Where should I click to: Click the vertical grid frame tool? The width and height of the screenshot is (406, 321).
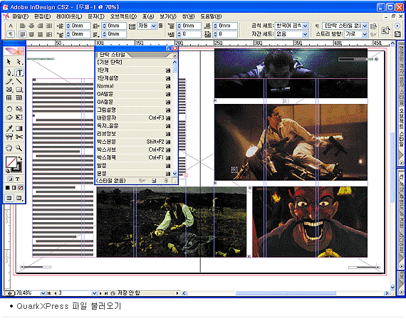[x=19, y=98]
